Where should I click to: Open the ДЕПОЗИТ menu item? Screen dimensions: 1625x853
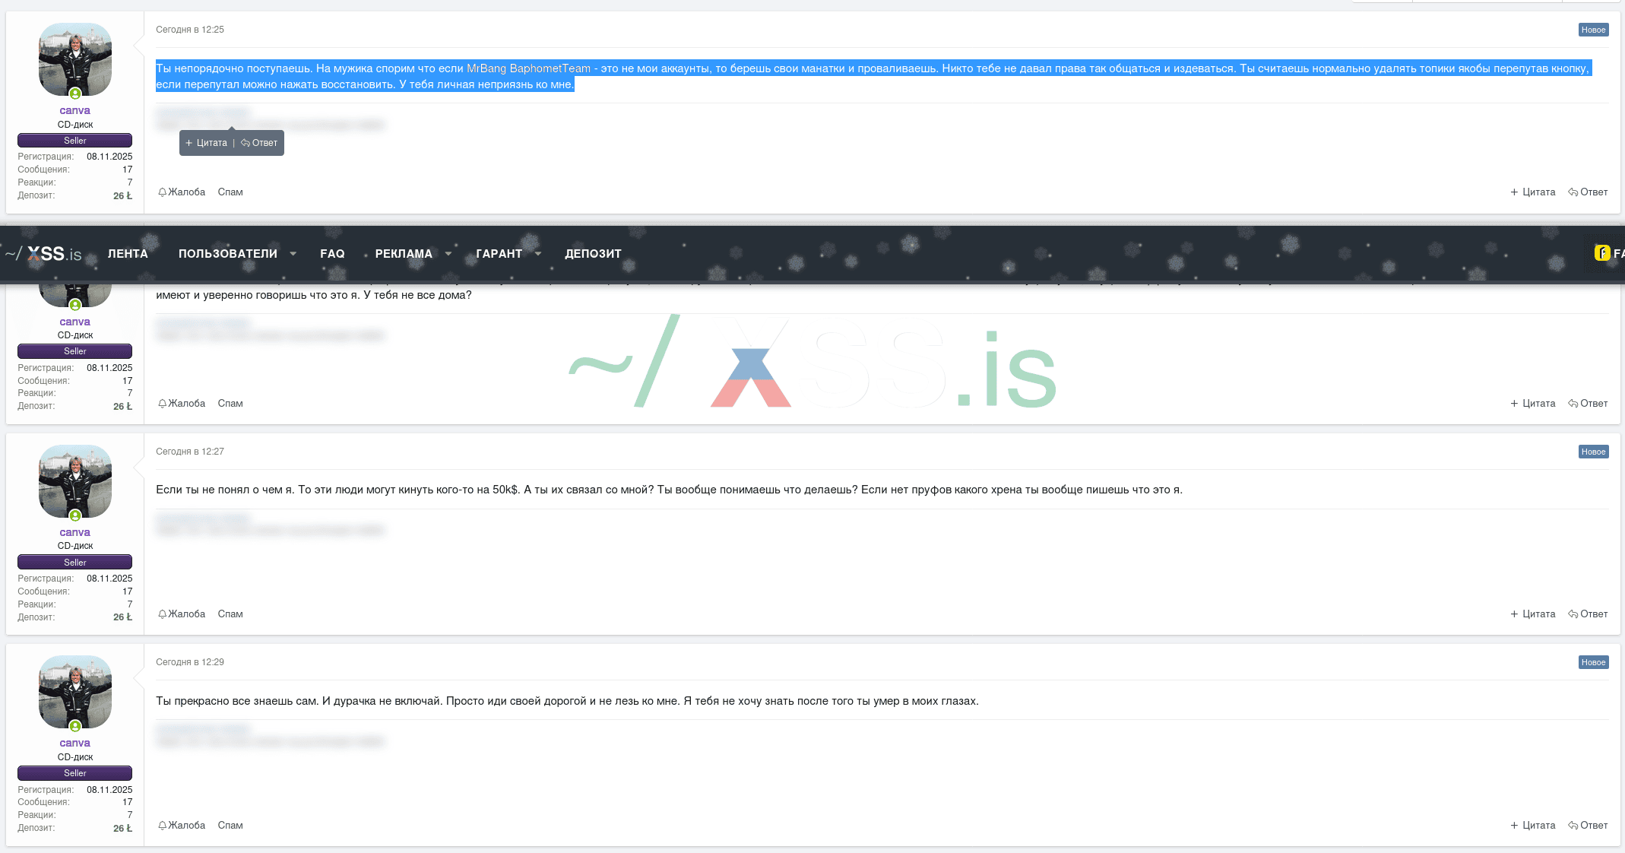pyautogui.click(x=594, y=253)
